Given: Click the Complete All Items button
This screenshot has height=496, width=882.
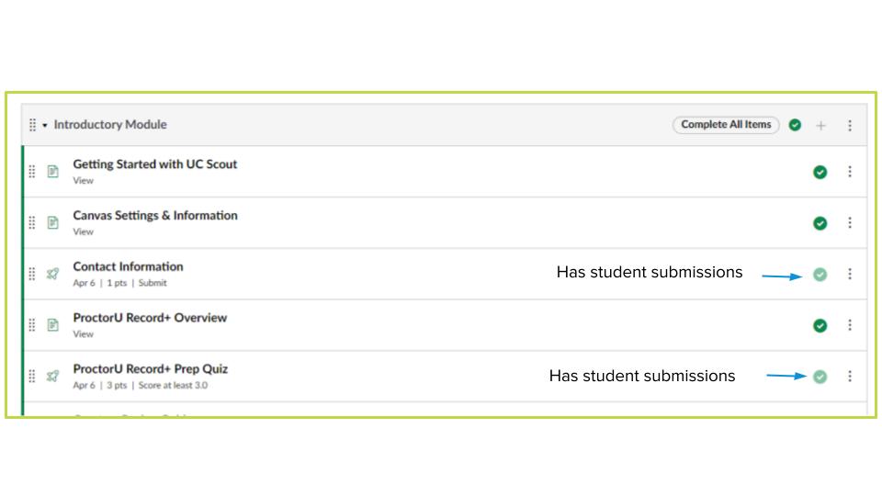Looking at the screenshot, I should click(726, 125).
